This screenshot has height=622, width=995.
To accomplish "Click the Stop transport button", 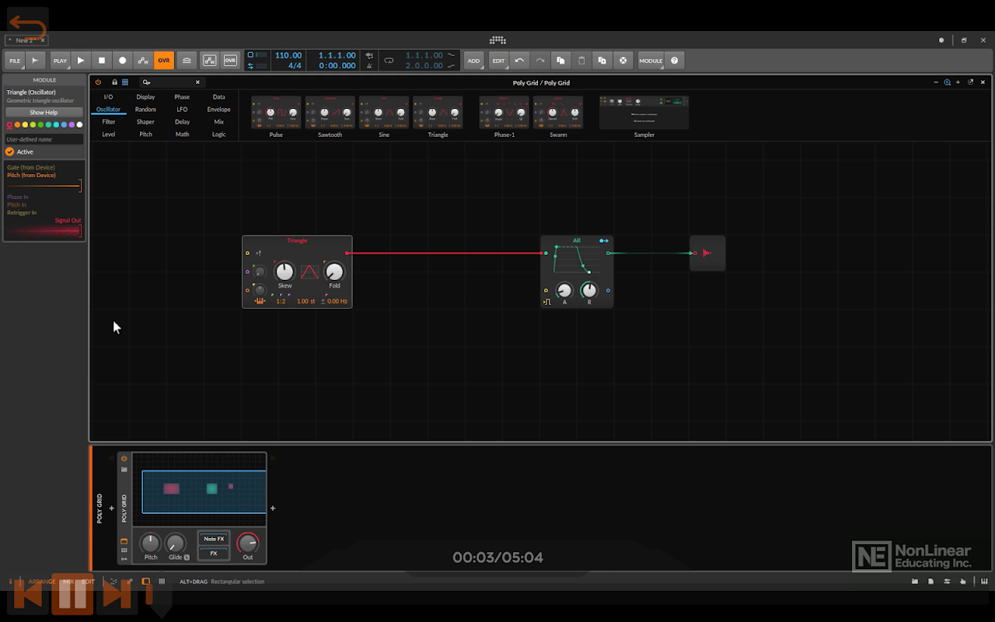I will coord(102,61).
